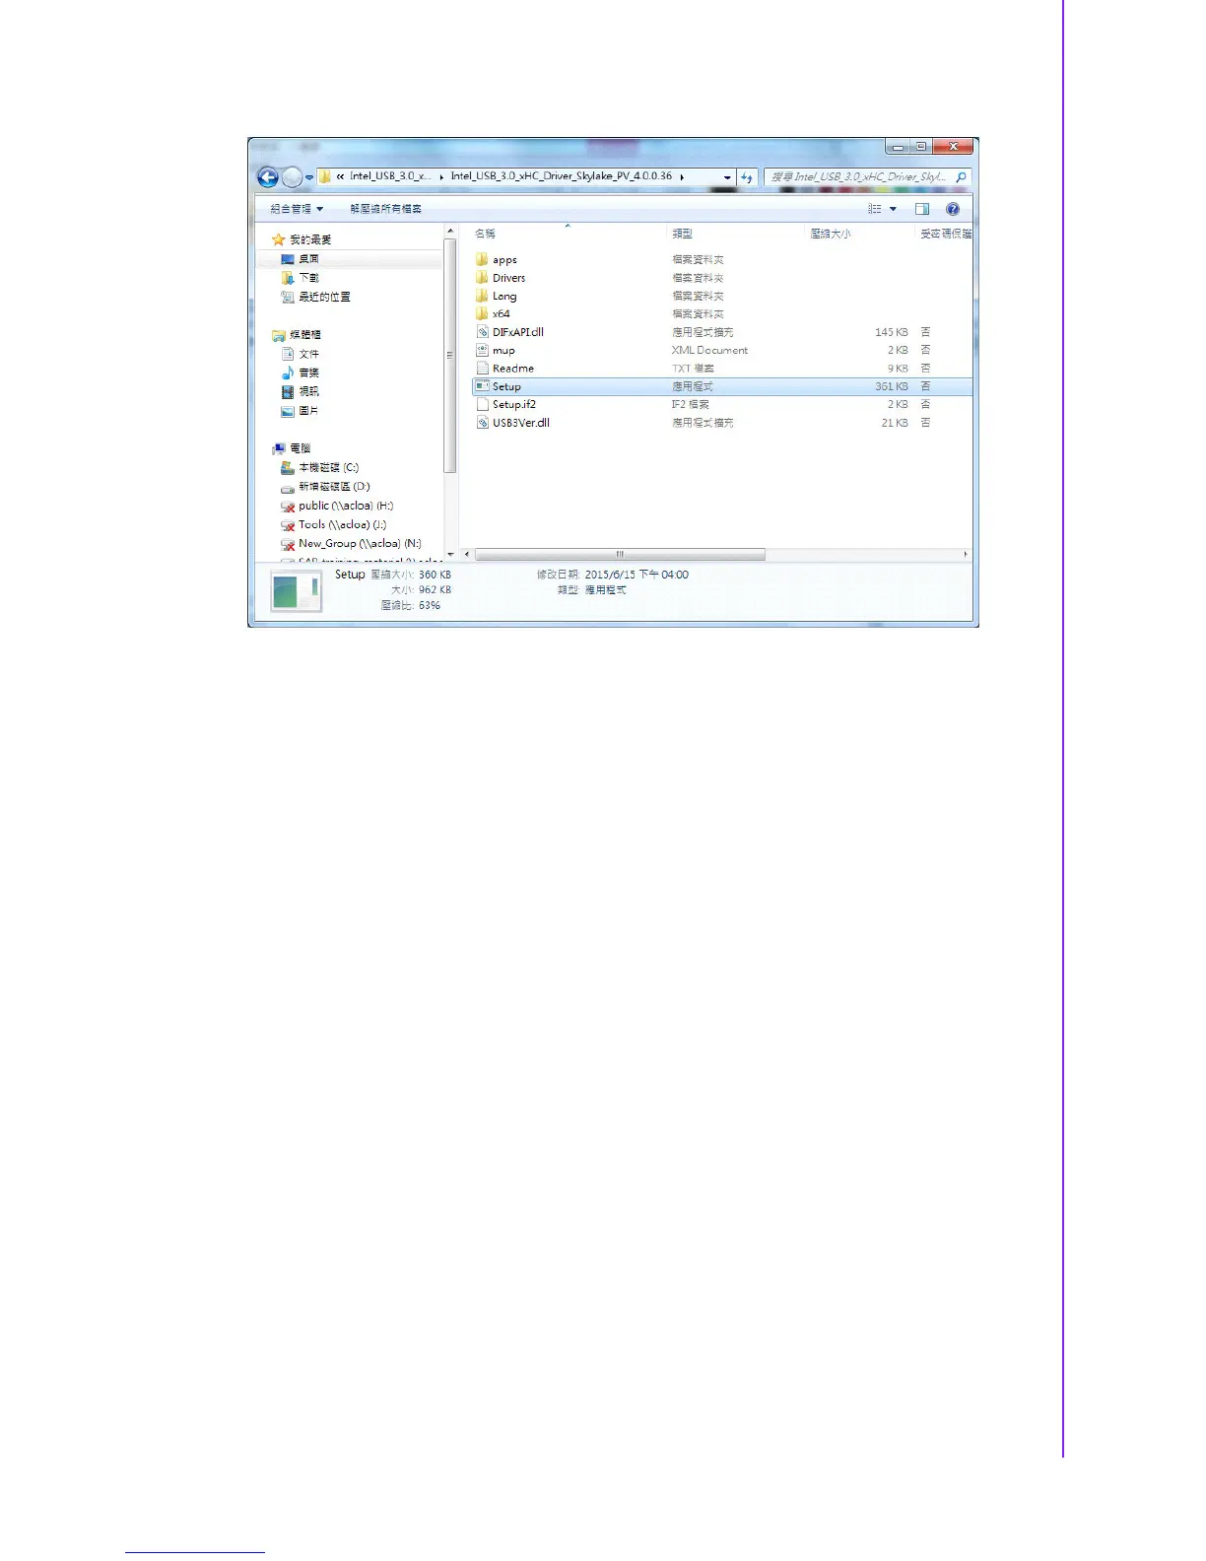The width and height of the screenshot is (1206, 1561).
Task: Close the explorer window
Action: point(953,147)
